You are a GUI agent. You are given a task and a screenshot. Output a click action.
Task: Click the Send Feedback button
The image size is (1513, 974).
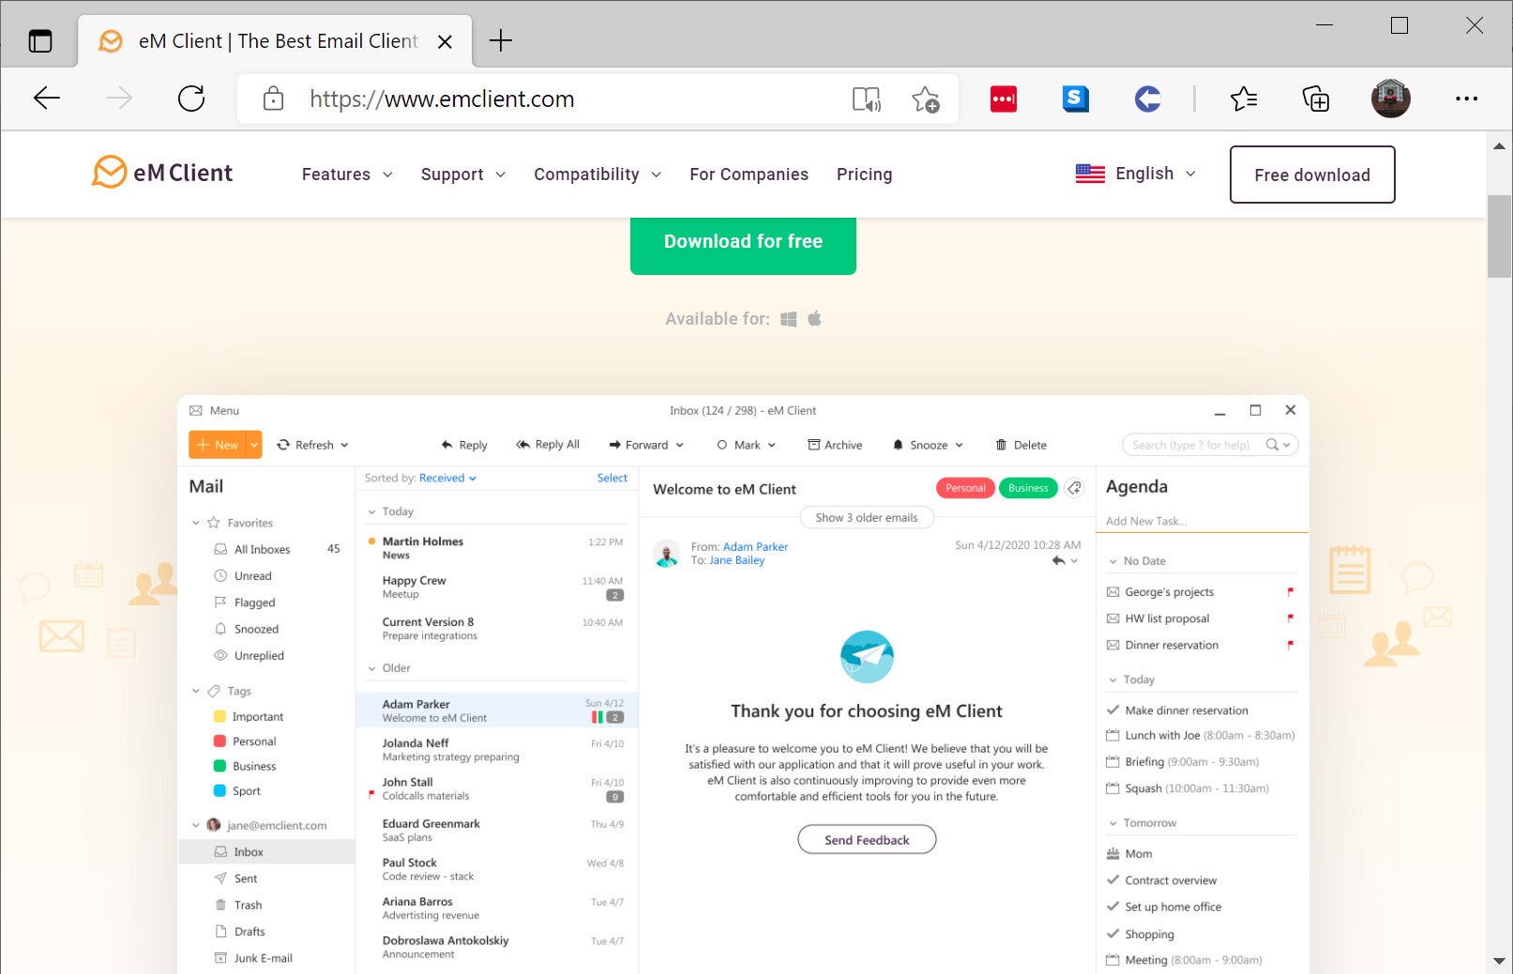[867, 840]
